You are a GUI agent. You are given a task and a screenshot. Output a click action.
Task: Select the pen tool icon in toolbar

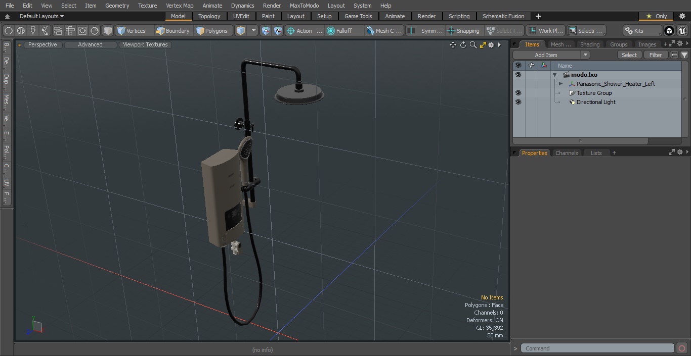coord(33,31)
